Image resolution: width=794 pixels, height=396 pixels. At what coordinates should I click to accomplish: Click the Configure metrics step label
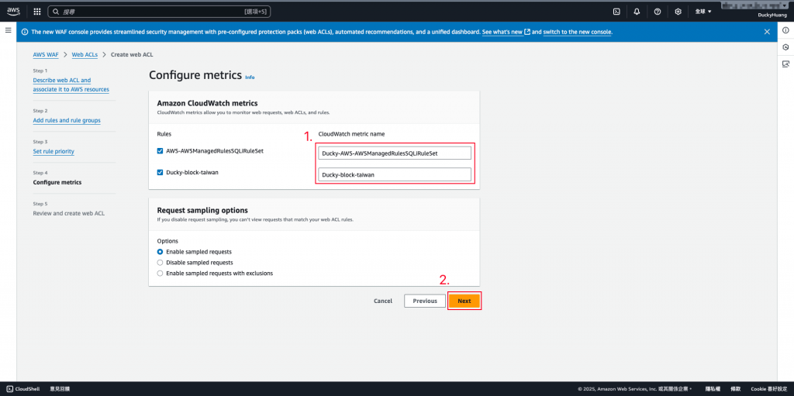point(57,182)
